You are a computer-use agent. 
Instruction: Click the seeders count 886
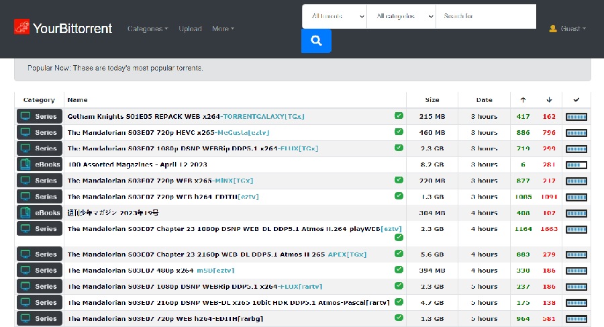click(x=523, y=133)
